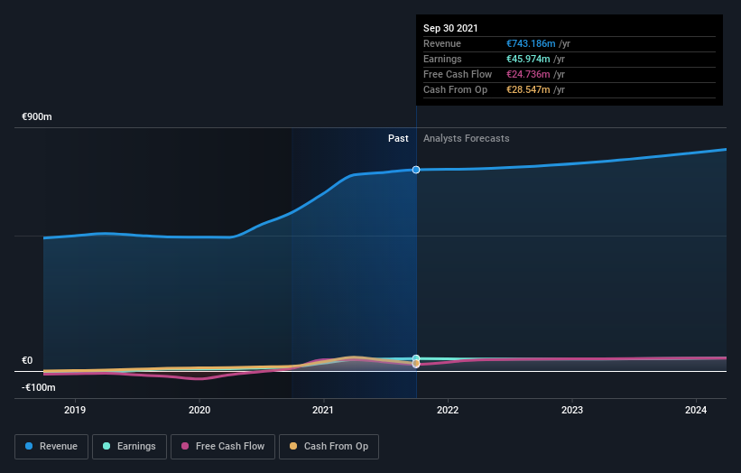The width and height of the screenshot is (741, 473).
Task: Select the 2022 x-axis label
Action: coord(448,410)
